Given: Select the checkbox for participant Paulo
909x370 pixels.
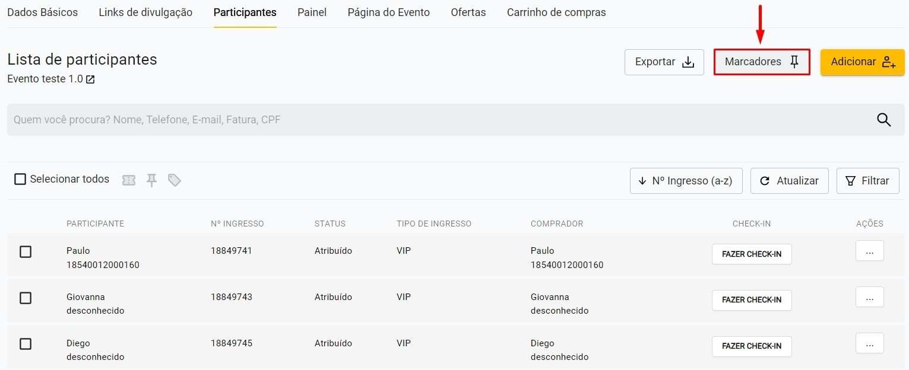Looking at the screenshot, I should pyautogui.click(x=26, y=252).
